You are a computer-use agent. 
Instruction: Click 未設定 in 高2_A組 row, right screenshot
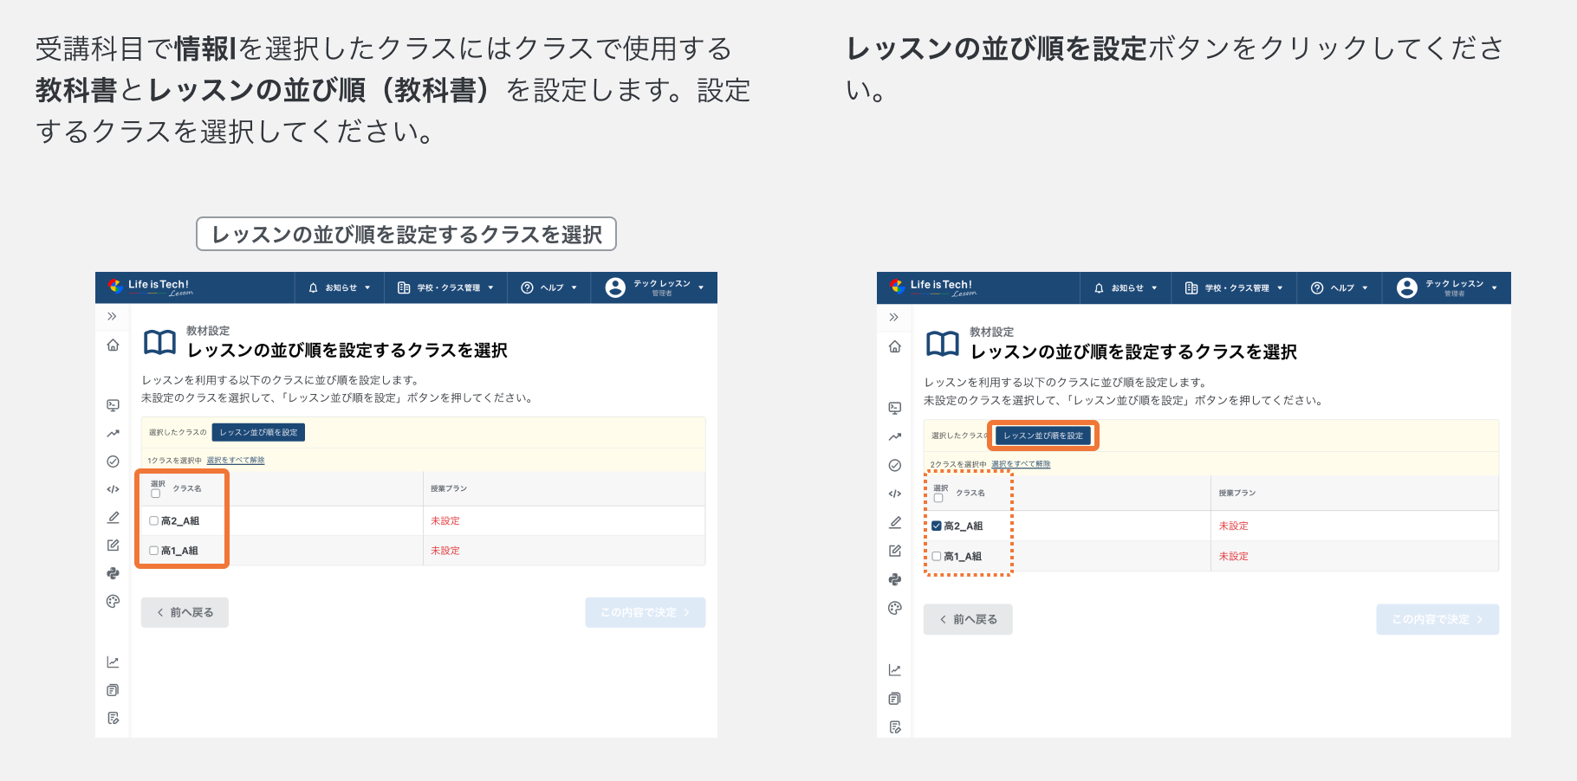1234,526
